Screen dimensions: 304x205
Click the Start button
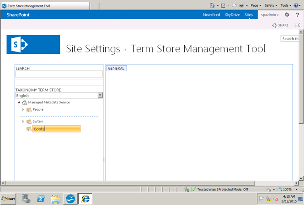point(8,199)
